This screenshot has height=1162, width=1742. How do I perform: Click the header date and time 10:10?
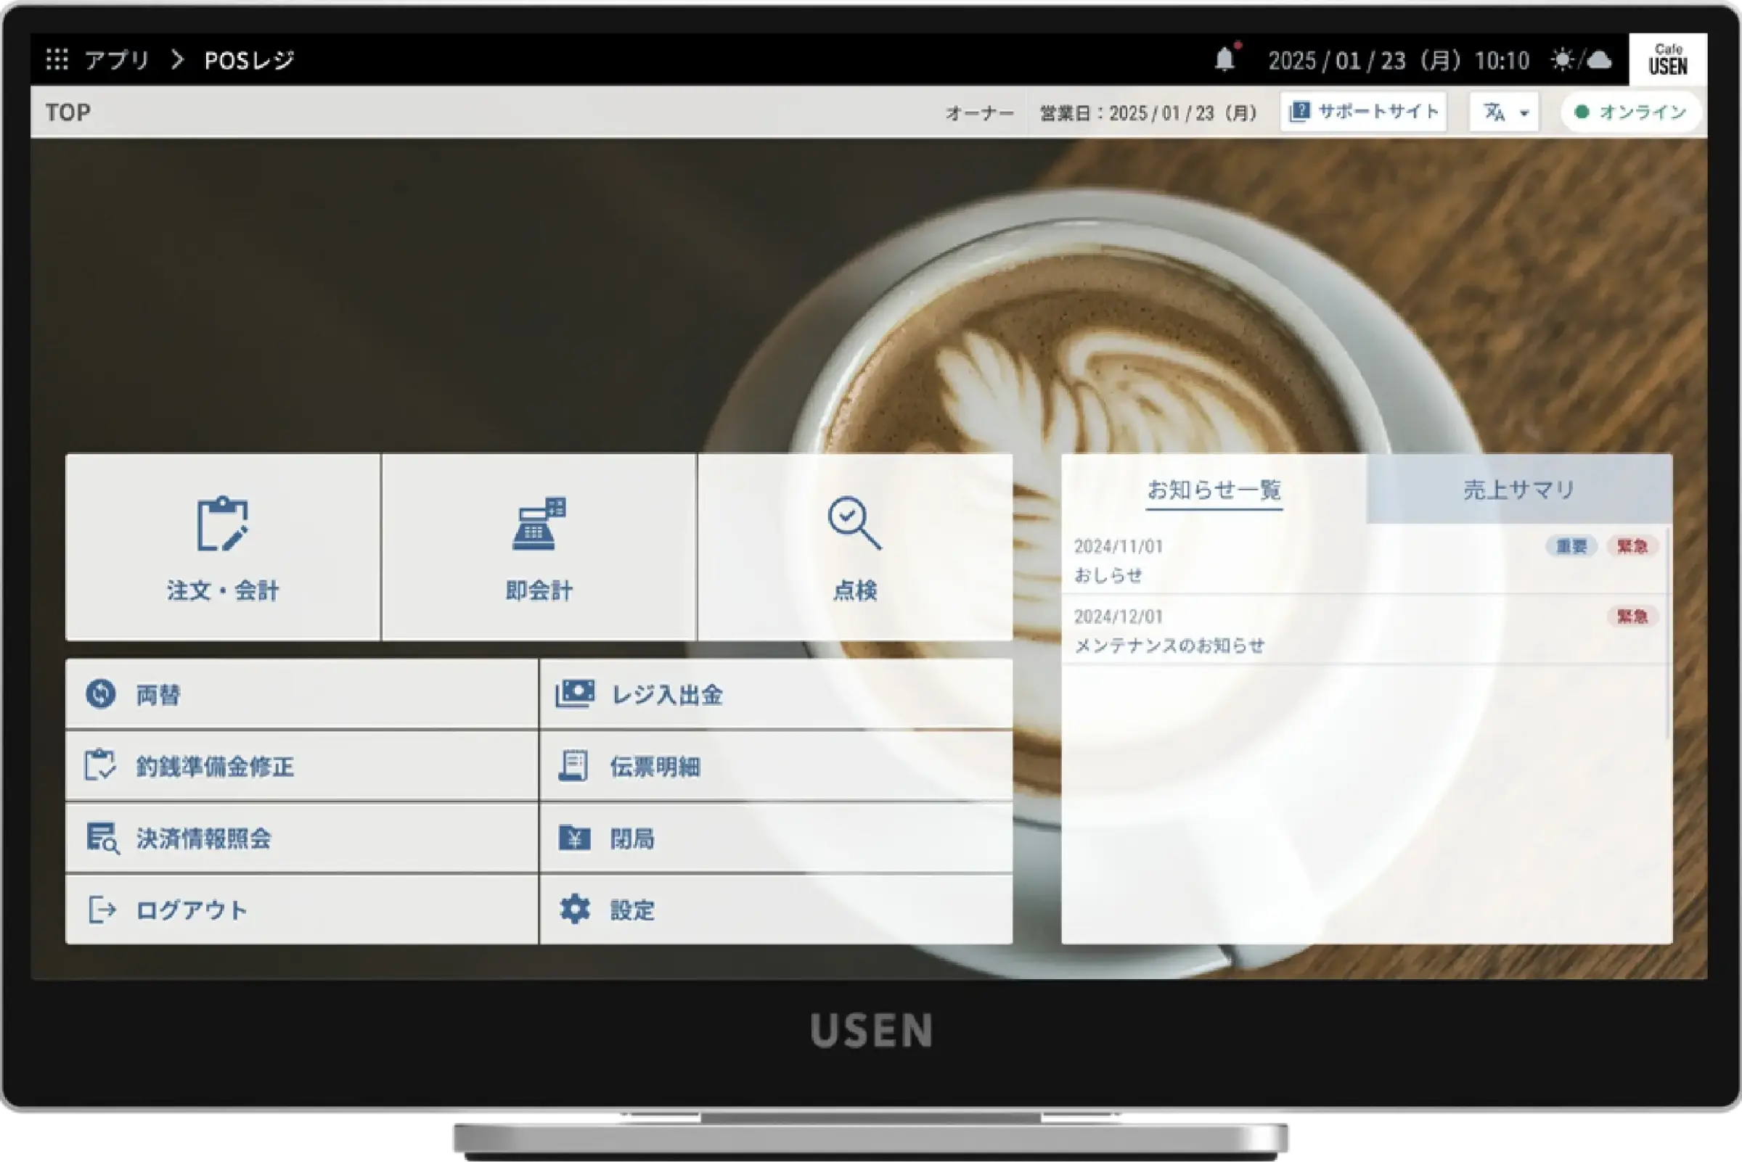coord(1399,60)
